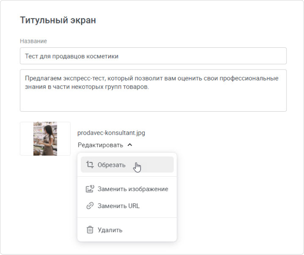Select Удалить to remove the image
Screen dimensions: 304x255
[127, 230]
